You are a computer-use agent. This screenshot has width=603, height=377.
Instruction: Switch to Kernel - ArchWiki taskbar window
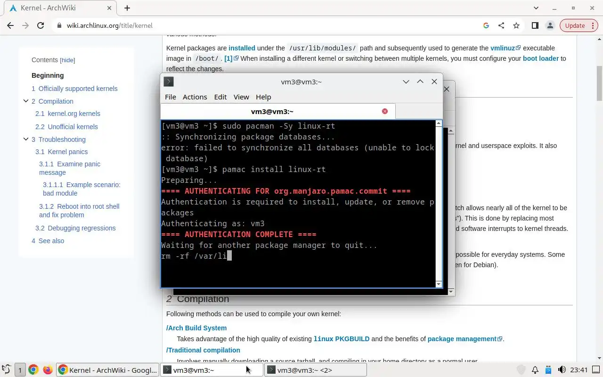[x=107, y=370]
